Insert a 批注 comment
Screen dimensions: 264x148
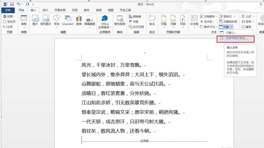pos(152,20)
